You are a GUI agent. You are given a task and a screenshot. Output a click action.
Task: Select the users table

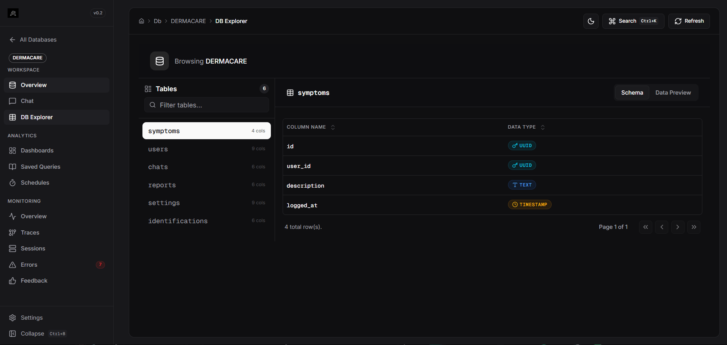pos(206,149)
